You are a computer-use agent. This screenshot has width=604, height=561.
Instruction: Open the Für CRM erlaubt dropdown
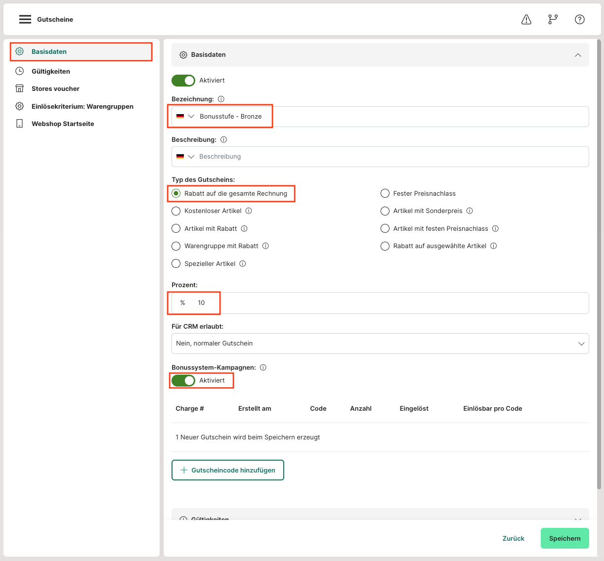point(380,344)
